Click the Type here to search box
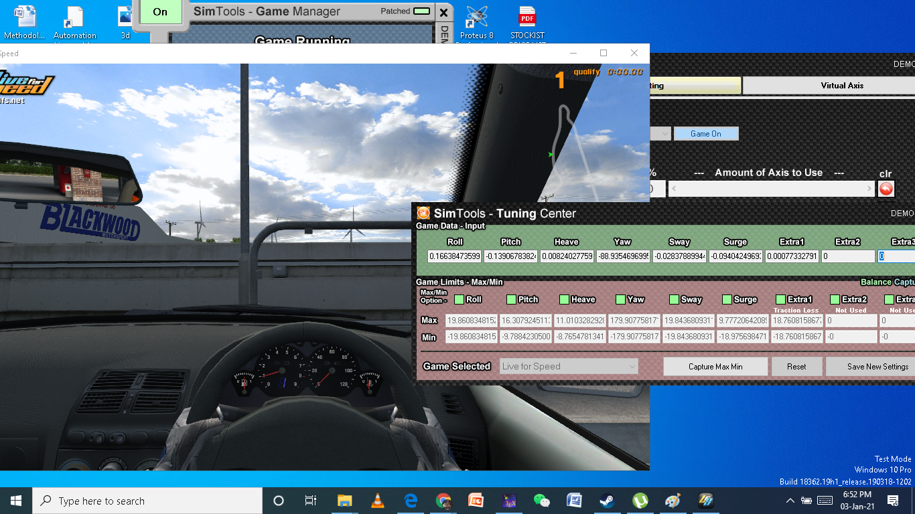 tap(147, 501)
